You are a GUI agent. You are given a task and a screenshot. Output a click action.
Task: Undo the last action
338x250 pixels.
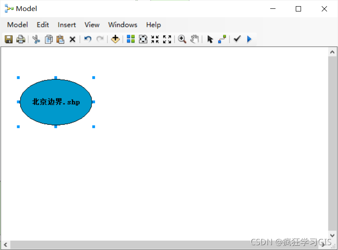88,39
